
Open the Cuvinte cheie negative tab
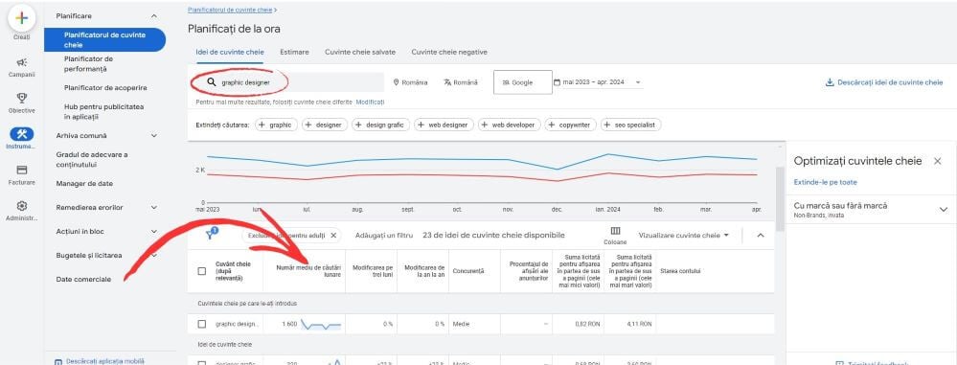(x=449, y=53)
